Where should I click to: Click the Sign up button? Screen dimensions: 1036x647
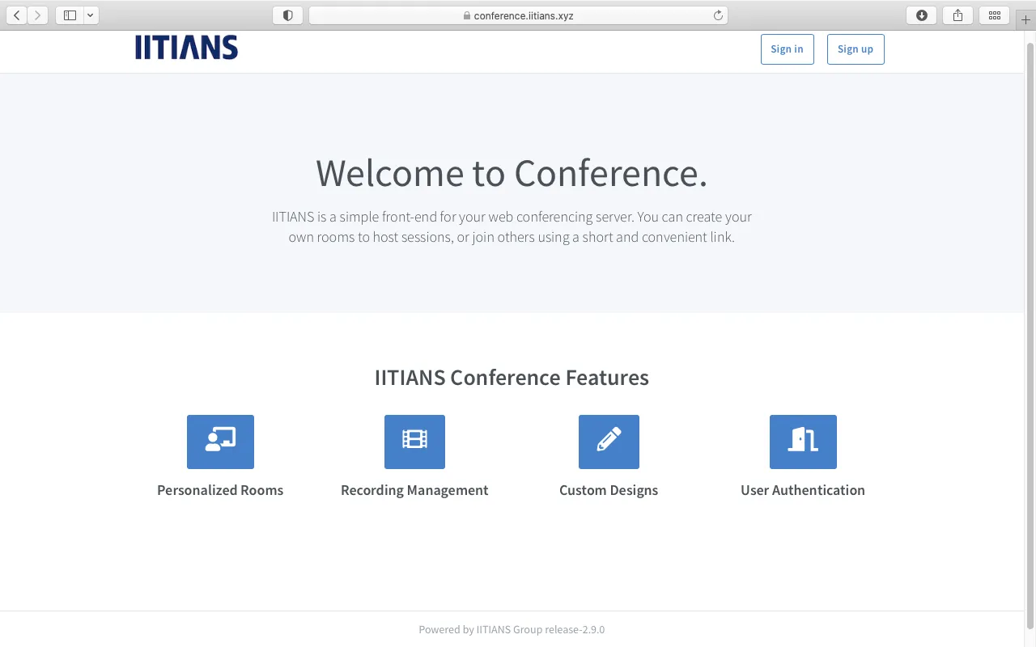coord(856,49)
